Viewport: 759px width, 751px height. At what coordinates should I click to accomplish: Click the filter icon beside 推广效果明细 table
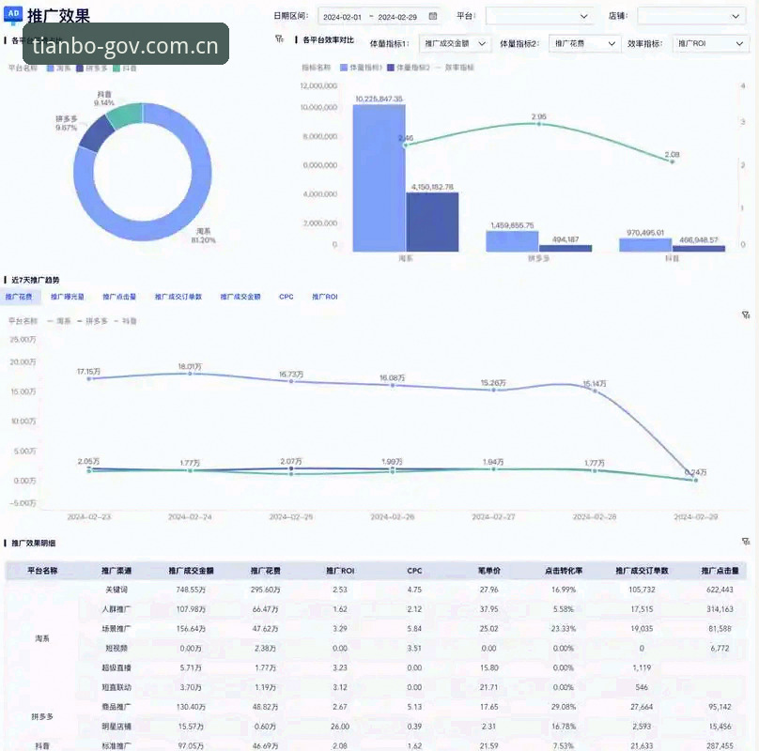[746, 542]
